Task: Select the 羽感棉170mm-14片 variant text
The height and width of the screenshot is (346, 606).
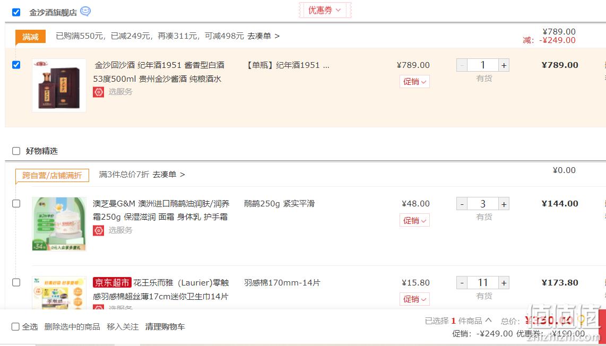Action: pos(282,283)
